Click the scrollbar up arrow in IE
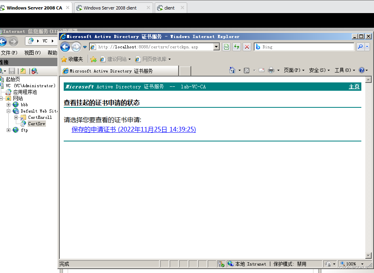This screenshot has height=273, width=374. click(368, 80)
